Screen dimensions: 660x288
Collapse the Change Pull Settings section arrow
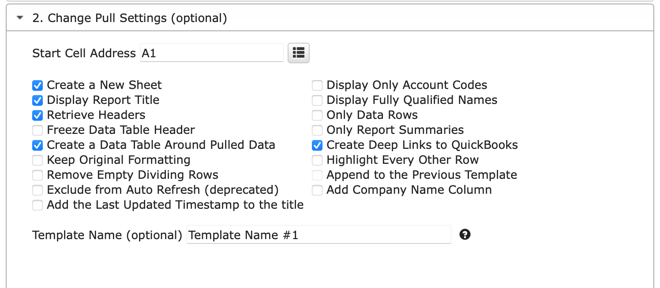click(x=19, y=18)
